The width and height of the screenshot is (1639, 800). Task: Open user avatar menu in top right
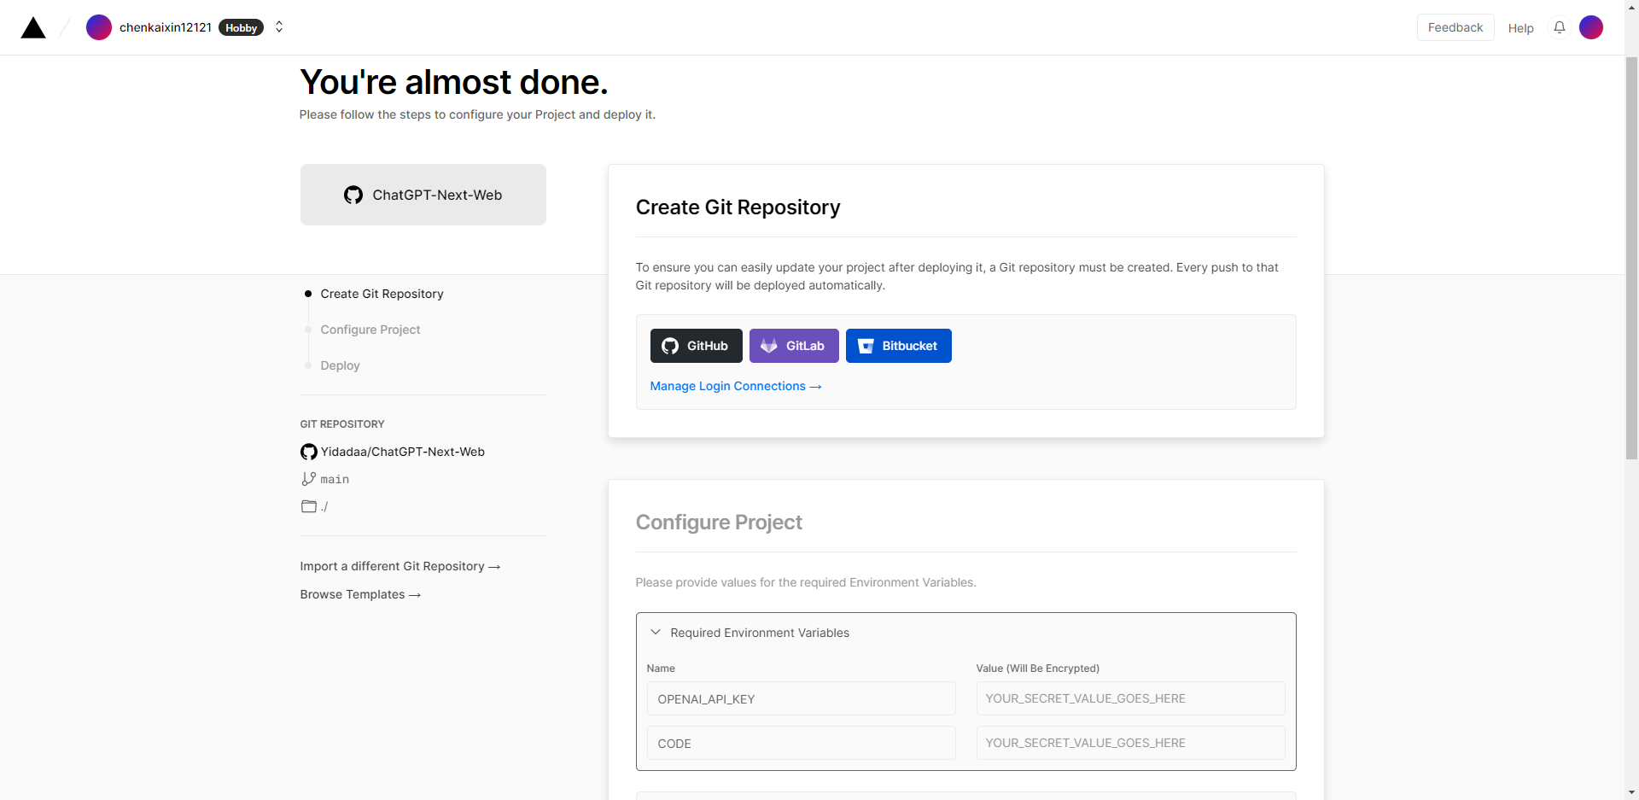(x=1590, y=27)
